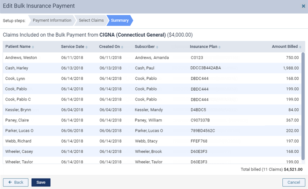Select the Paney, Claire claim row
Screen dimensions: 308x189
point(152,120)
